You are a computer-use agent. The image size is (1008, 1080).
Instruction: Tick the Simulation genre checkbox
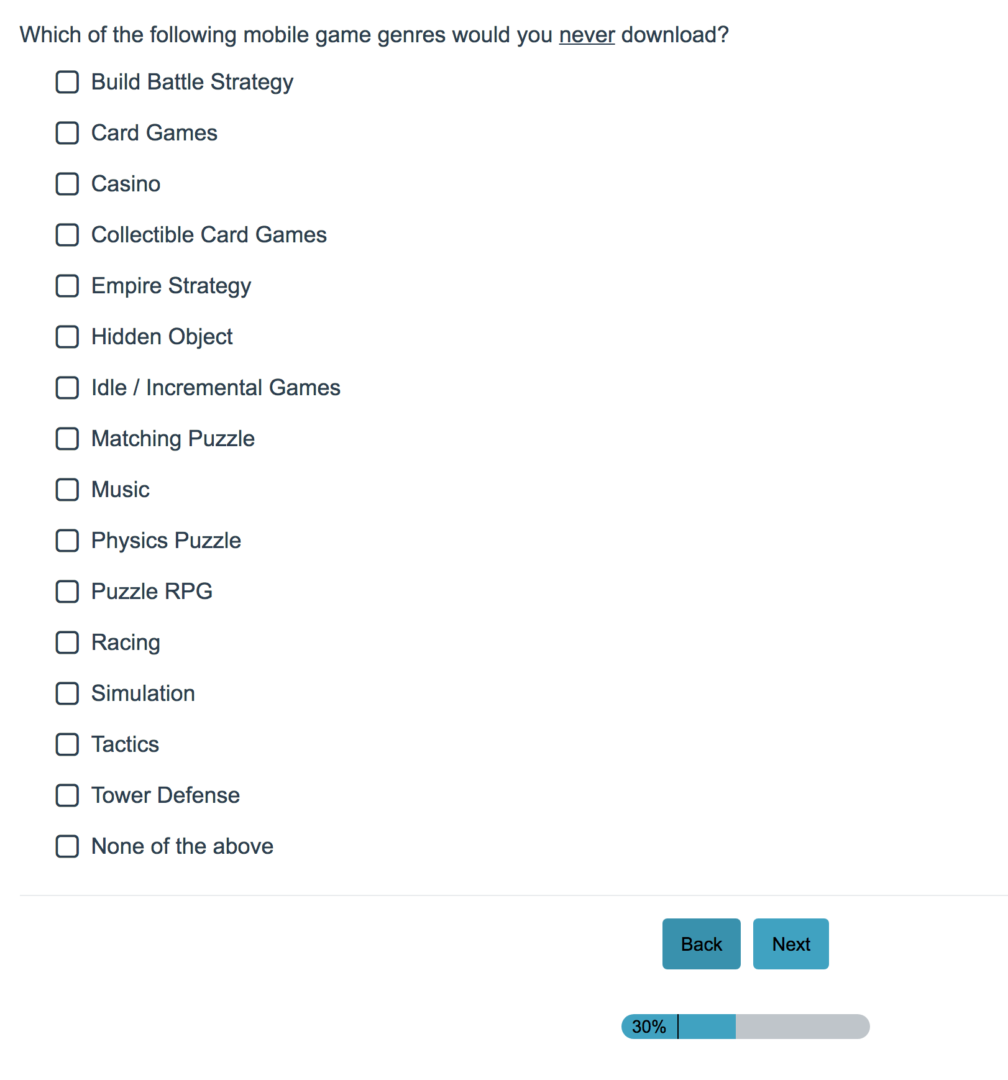[x=67, y=693]
